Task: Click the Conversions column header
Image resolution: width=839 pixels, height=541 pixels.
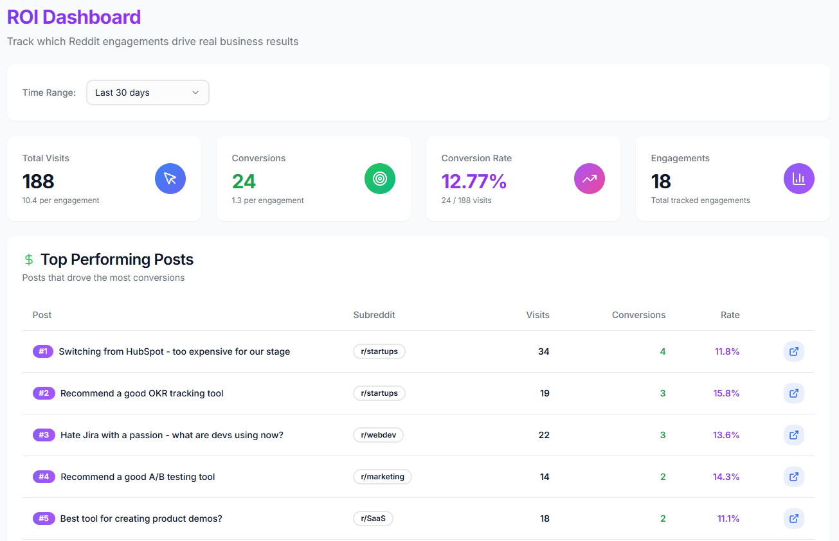Action: [638, 315]
